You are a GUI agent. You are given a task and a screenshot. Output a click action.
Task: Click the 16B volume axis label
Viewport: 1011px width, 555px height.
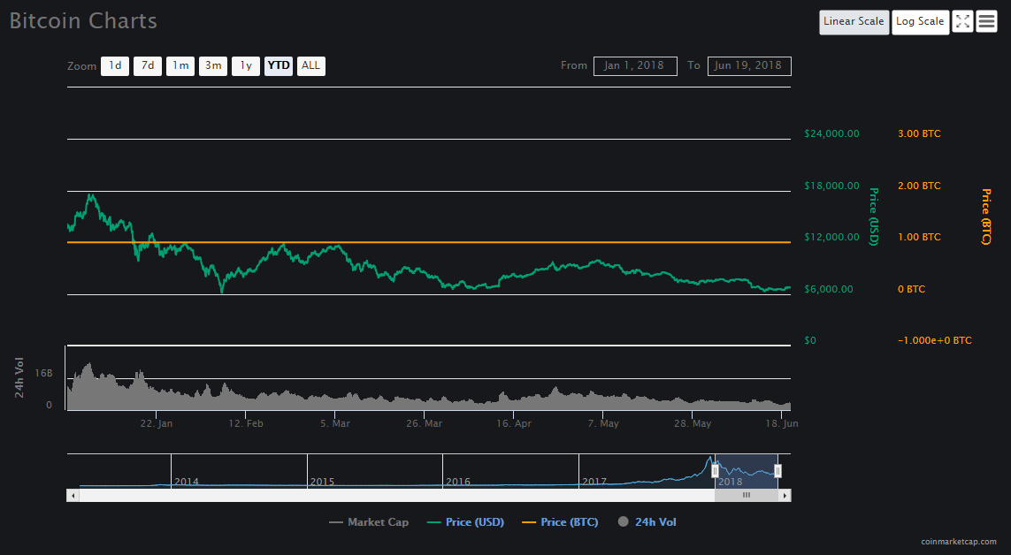tap(44, 374)
